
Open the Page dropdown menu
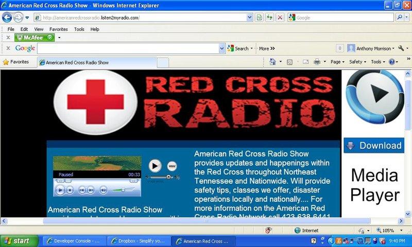pyautogui.click(x=337, y=62)
